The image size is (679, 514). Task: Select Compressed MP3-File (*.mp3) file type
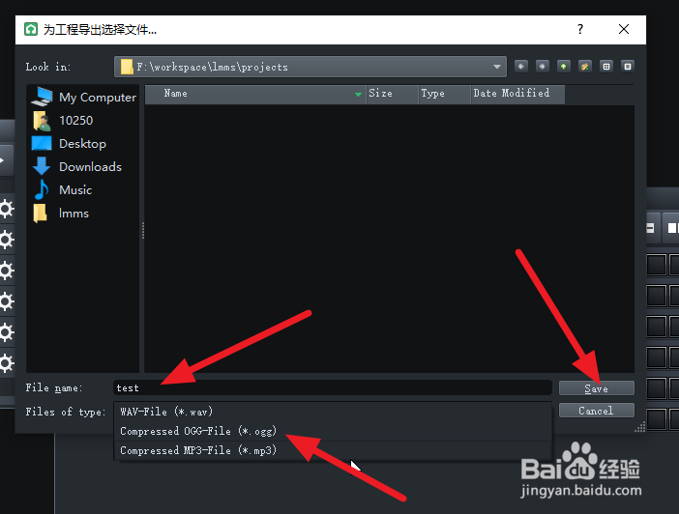pos(333,451)
